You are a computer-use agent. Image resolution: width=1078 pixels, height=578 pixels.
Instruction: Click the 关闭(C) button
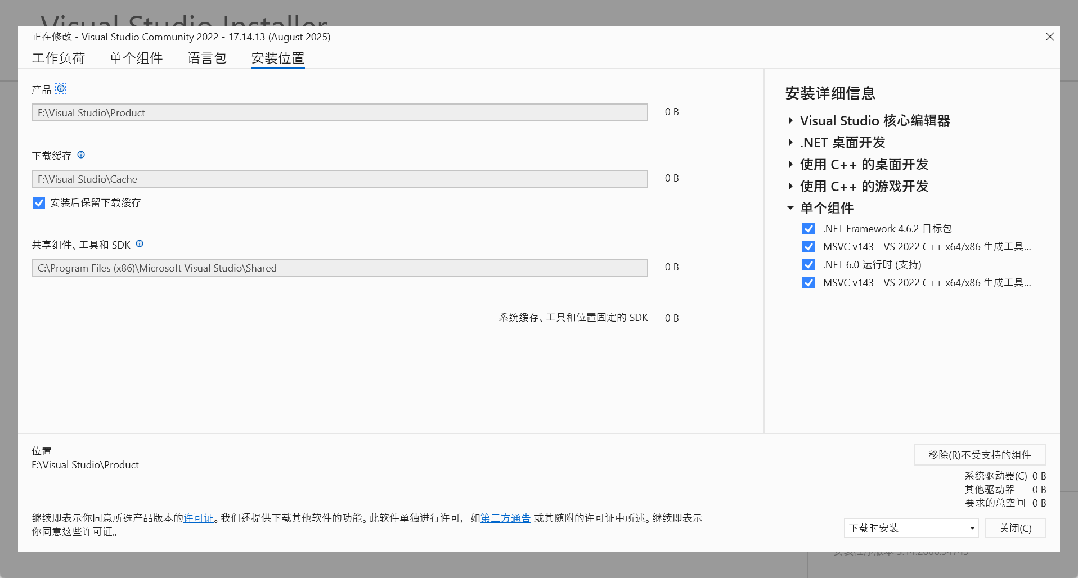(1015, 528)
